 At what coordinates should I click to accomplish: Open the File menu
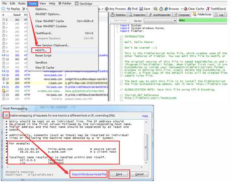[x=5, y=4]
